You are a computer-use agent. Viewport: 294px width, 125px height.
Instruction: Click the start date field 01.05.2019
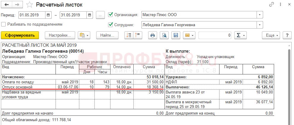tap(32, 15)
